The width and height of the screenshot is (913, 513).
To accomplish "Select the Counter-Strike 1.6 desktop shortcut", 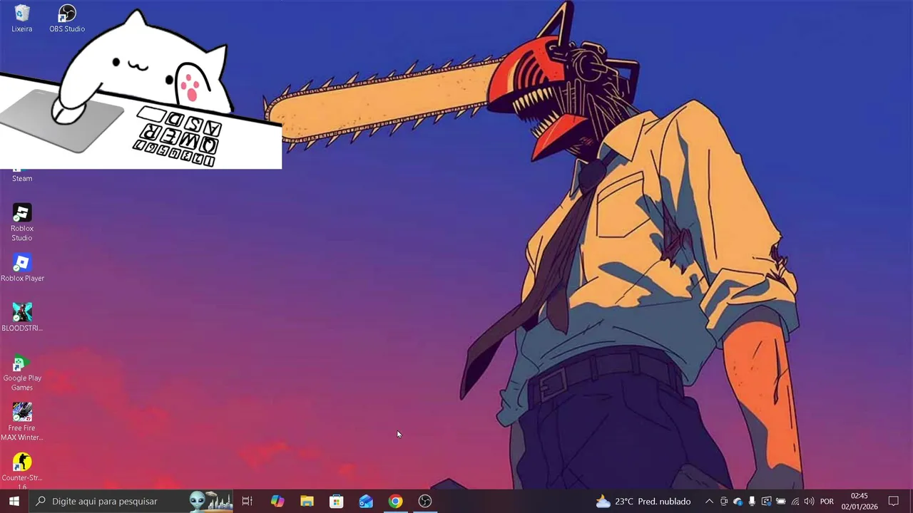I will 21,472.
